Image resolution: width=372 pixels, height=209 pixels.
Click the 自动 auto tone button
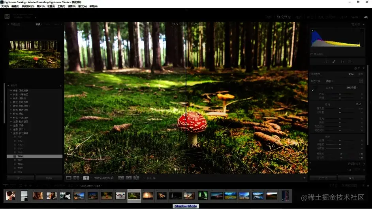pyautogui.click(x=359, y=104)
